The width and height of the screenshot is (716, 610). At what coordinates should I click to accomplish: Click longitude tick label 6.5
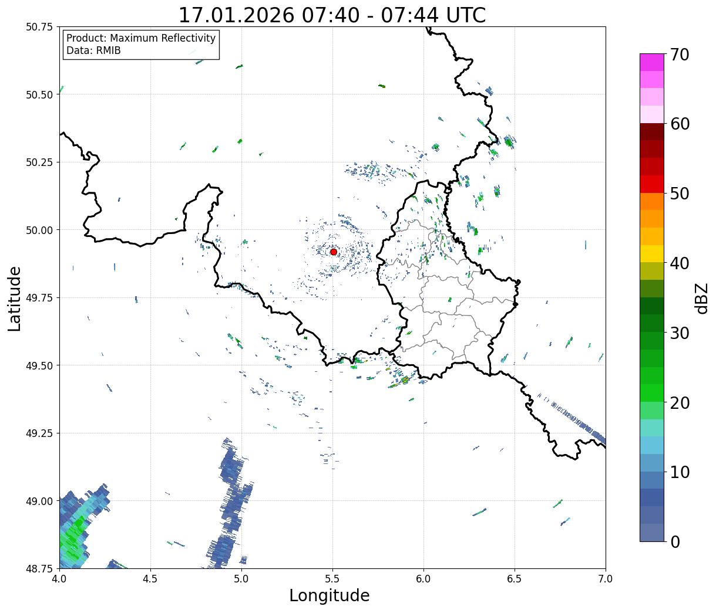pyautogui.click(x=515, y=579)
